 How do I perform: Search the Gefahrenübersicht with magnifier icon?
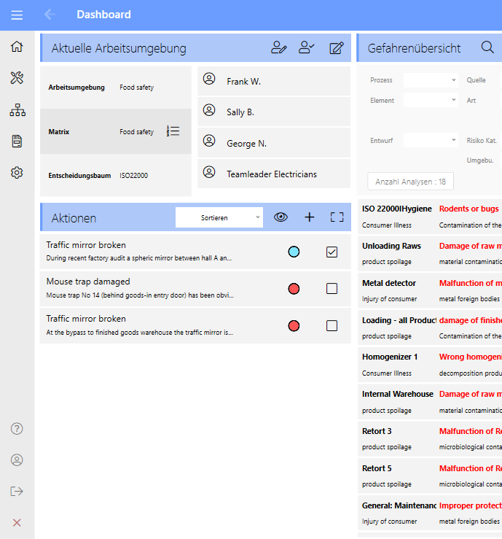487,47
